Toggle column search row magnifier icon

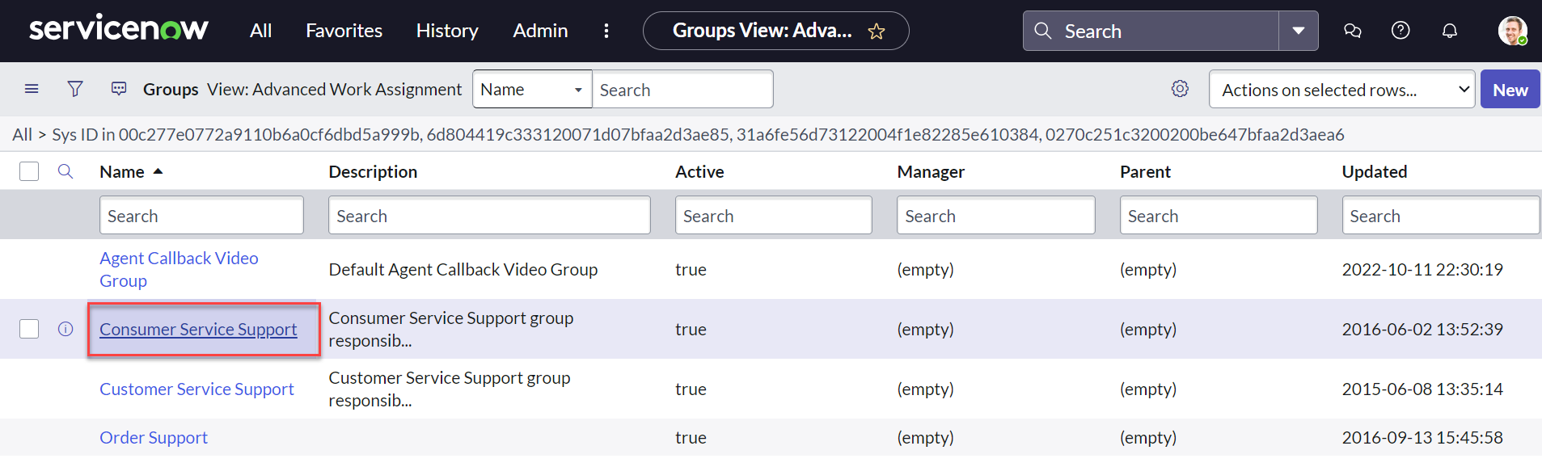click(65, 171)
